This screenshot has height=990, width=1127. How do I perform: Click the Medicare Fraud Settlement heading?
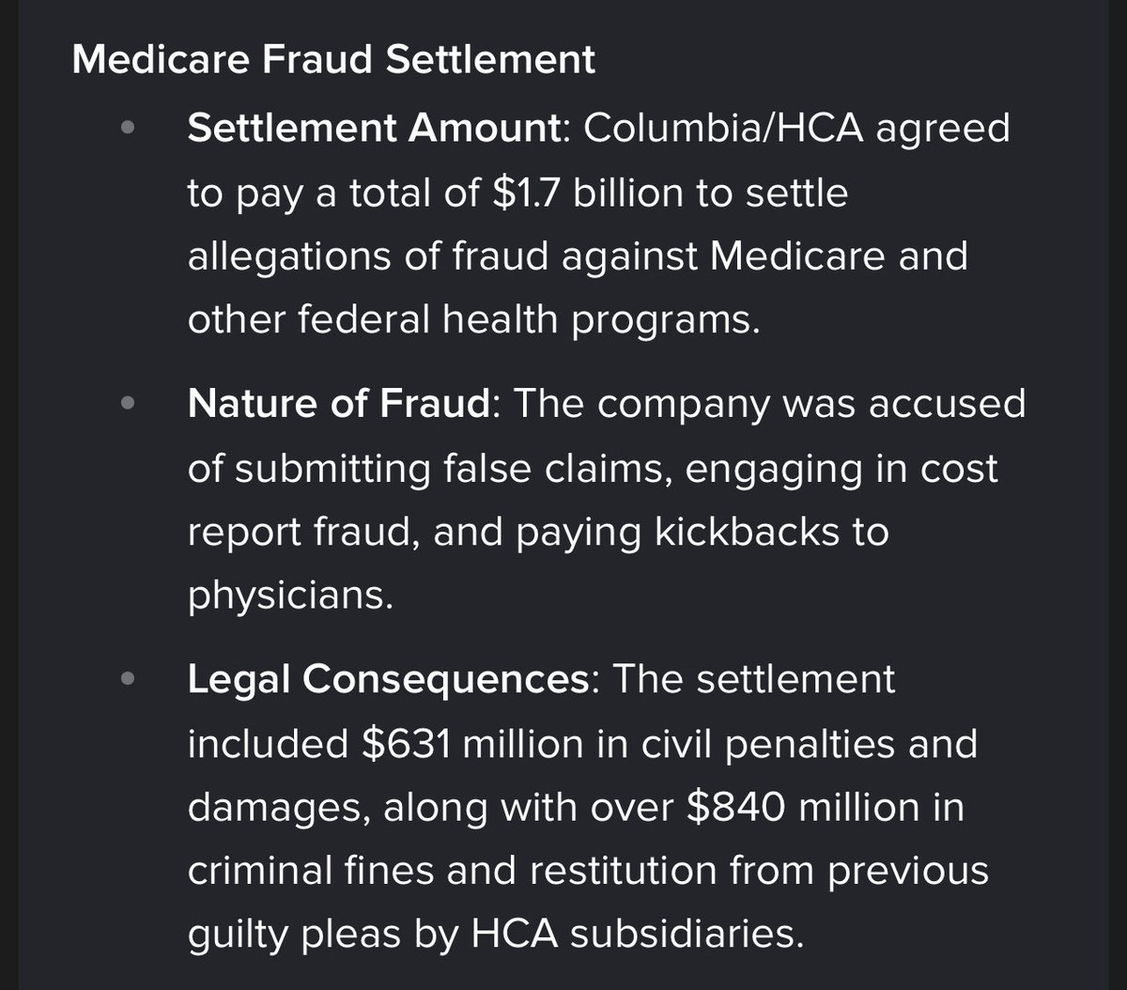(x=333, y=60)
